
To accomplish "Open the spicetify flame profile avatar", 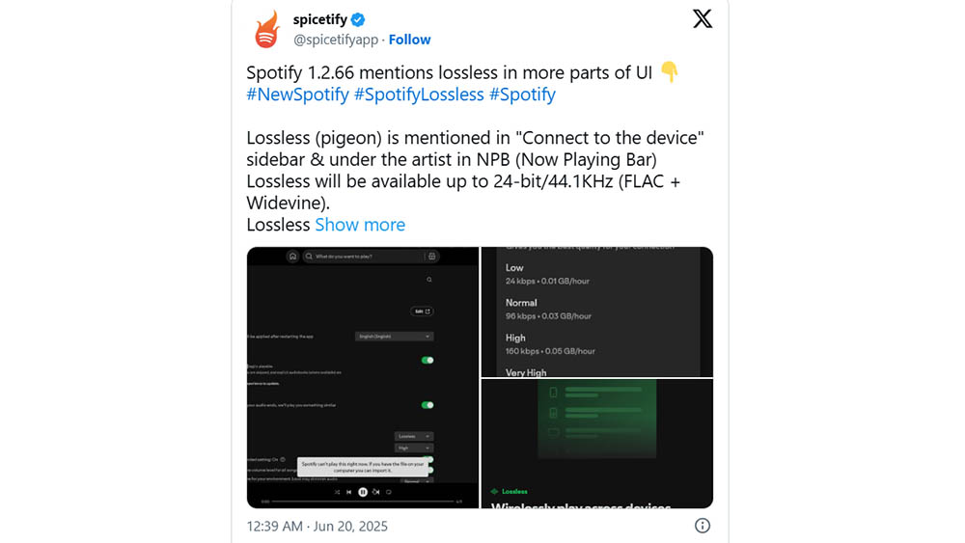I will click(266, 29).
